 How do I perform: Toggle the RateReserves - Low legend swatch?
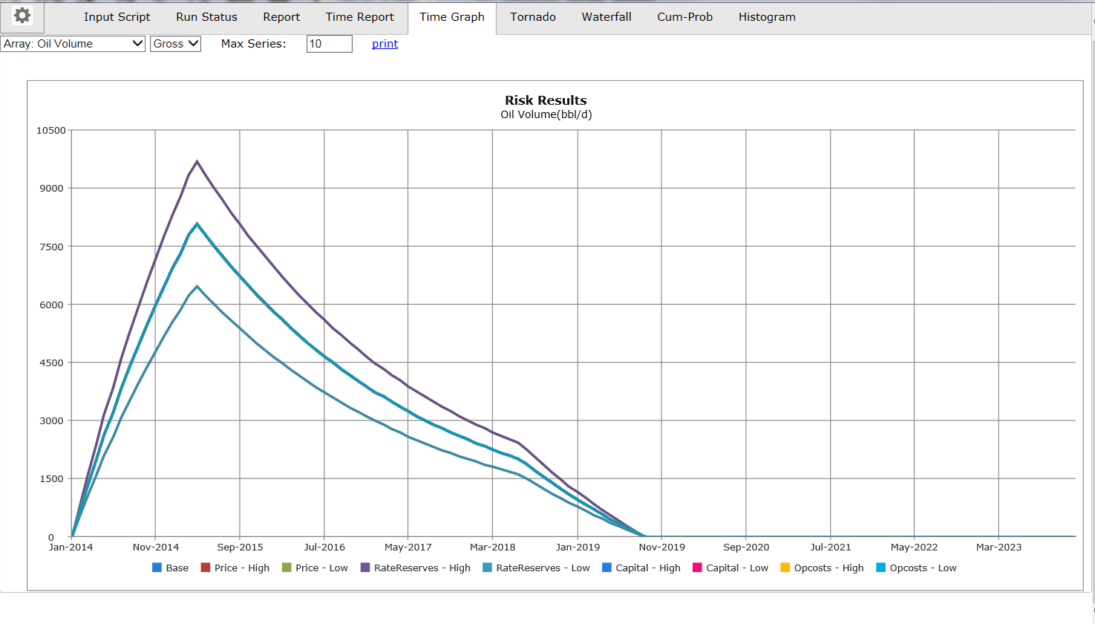[x=487, y=568]
